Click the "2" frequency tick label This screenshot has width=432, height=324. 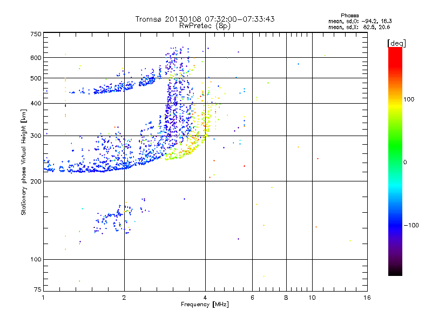124,298
